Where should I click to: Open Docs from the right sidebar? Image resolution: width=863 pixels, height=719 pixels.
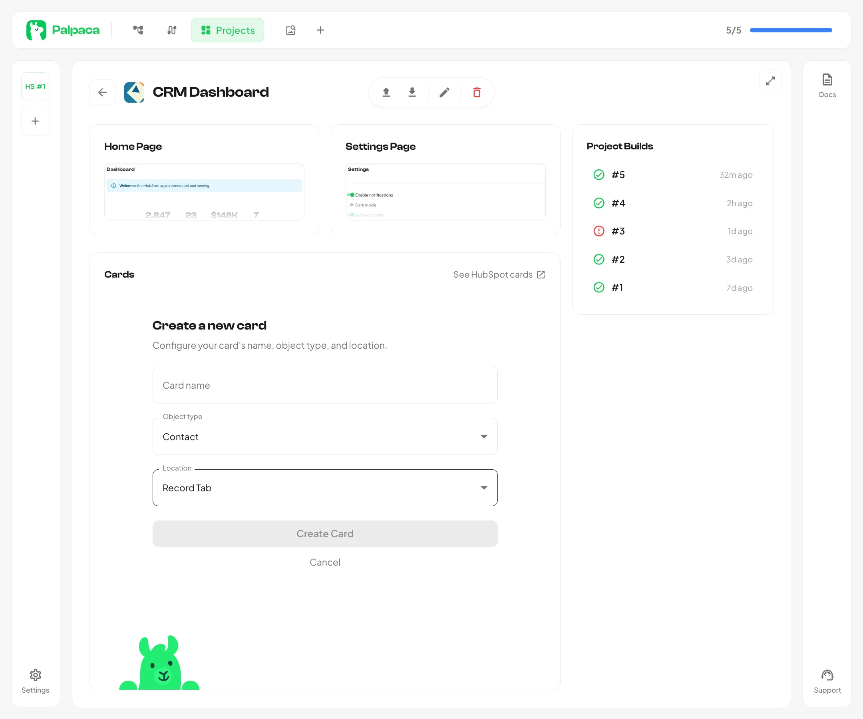pyautogui.click(x=827, y=84)
